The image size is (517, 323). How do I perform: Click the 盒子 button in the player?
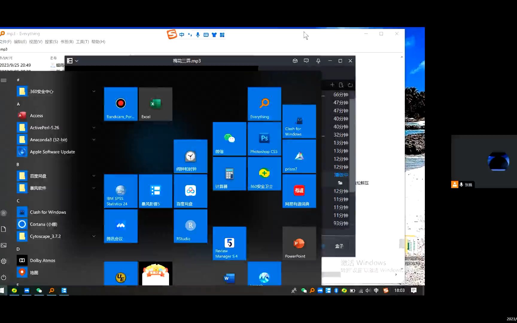(x=339, y=246)
